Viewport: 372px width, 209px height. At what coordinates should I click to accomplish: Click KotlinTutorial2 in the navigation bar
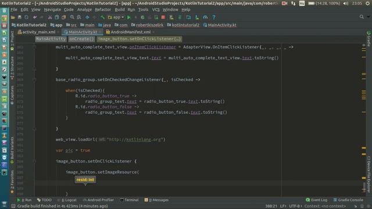click(29, 25)
